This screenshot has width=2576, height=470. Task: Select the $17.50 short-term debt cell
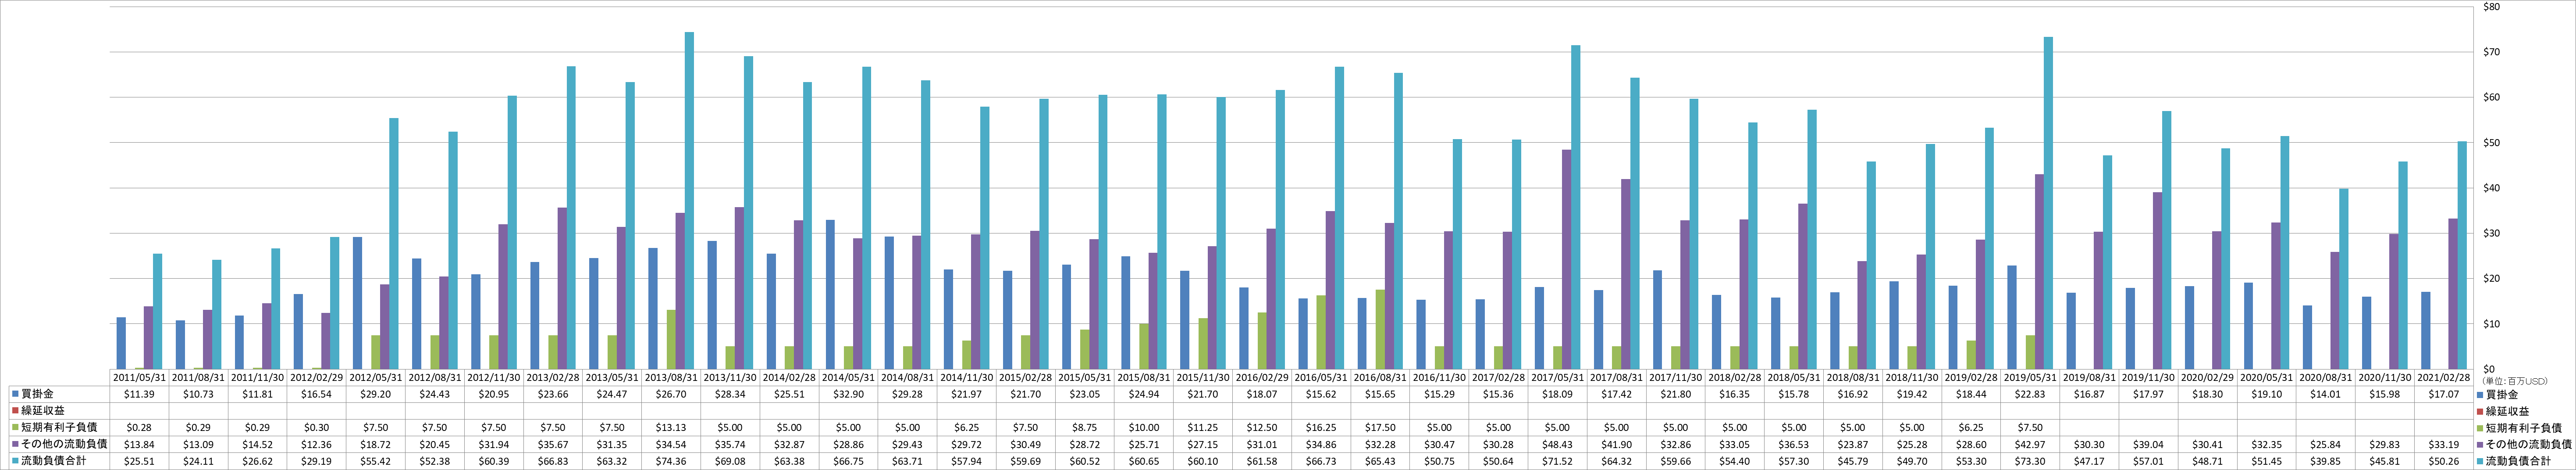(x=1380, y=427)
